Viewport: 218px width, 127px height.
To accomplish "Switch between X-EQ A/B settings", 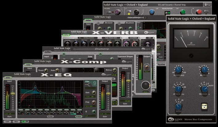I will click(25, 121).
